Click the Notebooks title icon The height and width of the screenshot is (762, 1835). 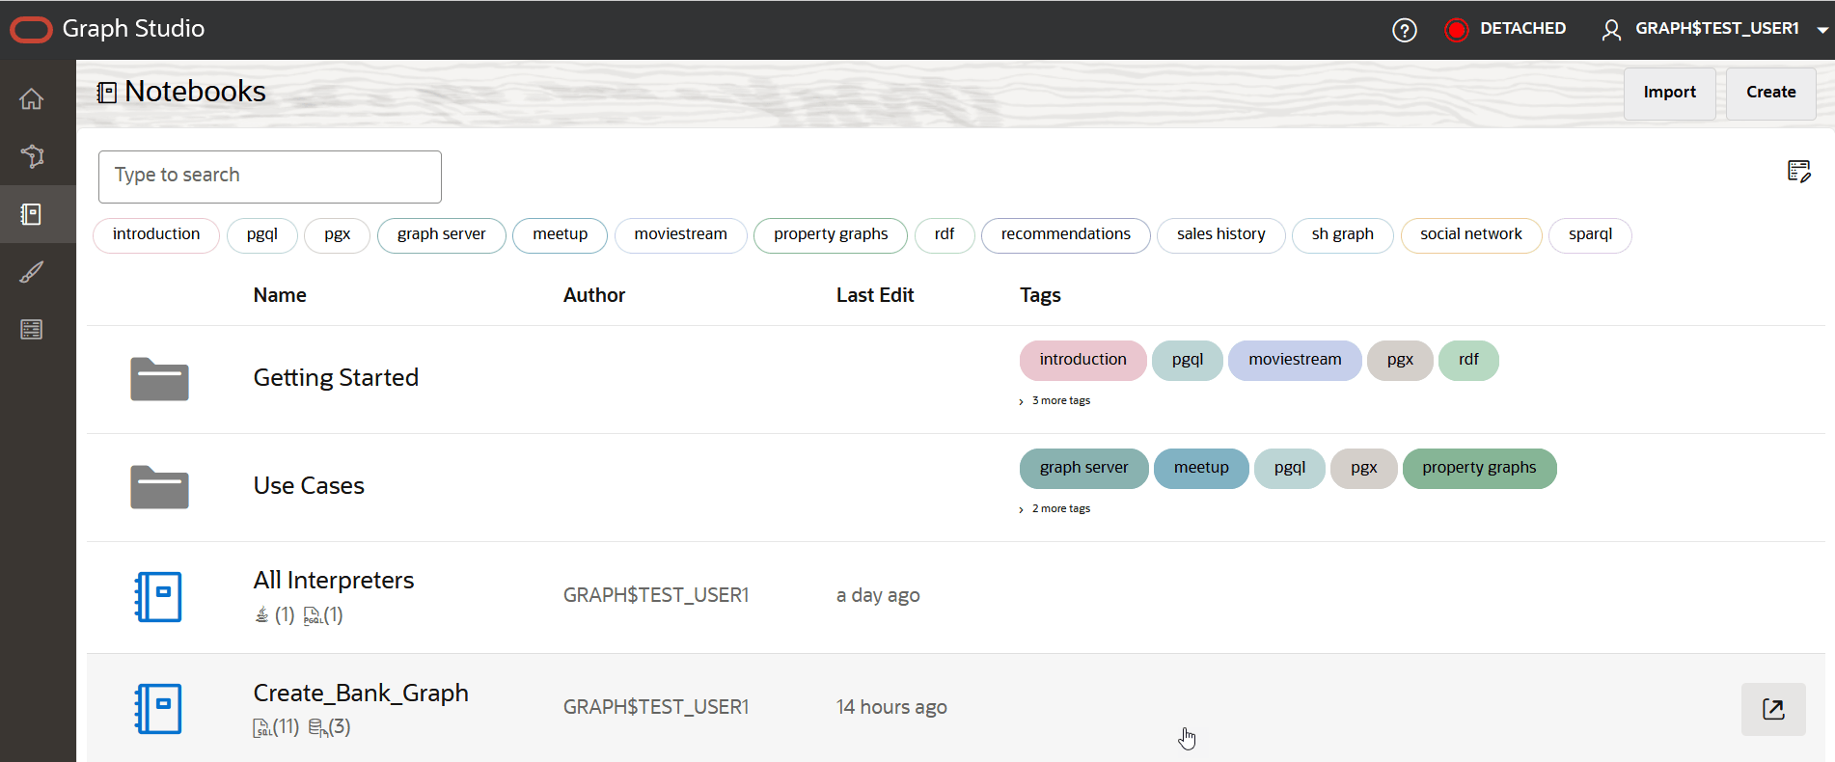point(107,93)
